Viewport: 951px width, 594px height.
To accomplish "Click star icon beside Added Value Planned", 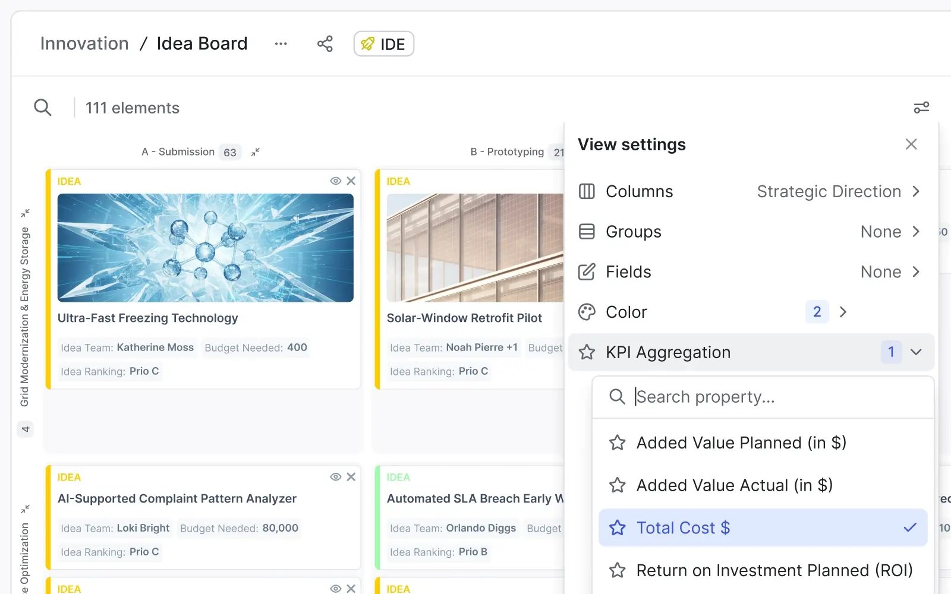I will (x=618, y=443).
